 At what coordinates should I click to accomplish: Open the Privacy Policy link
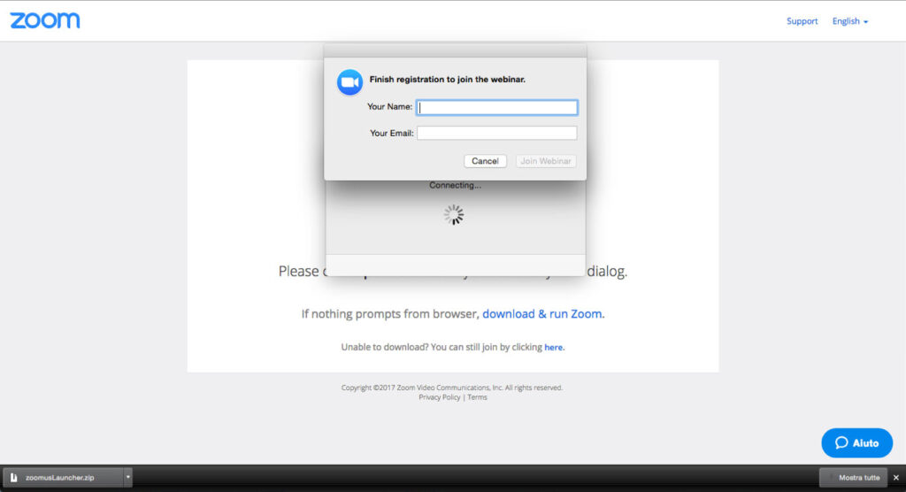[439, 397]
